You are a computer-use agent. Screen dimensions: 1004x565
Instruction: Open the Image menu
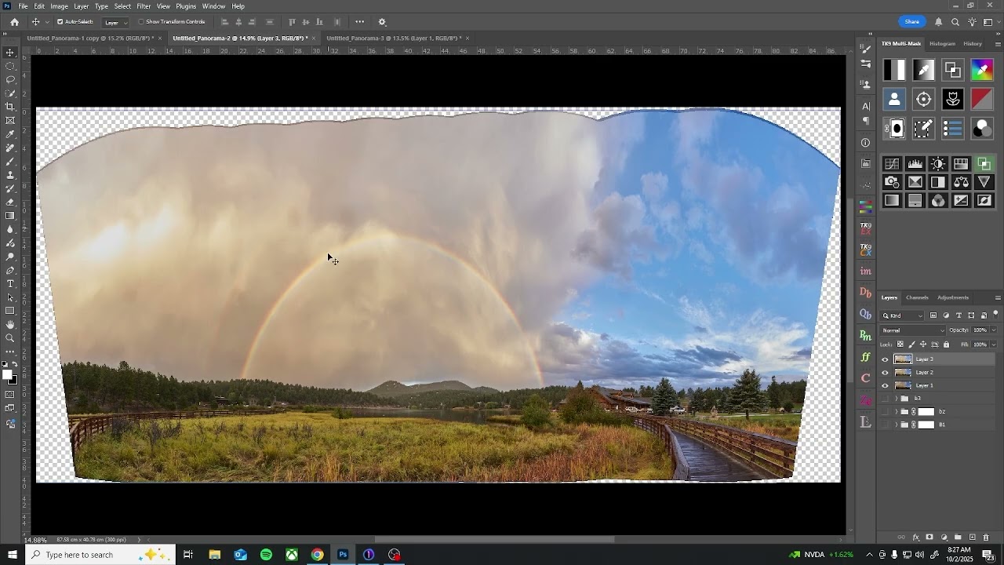point(59,6)
